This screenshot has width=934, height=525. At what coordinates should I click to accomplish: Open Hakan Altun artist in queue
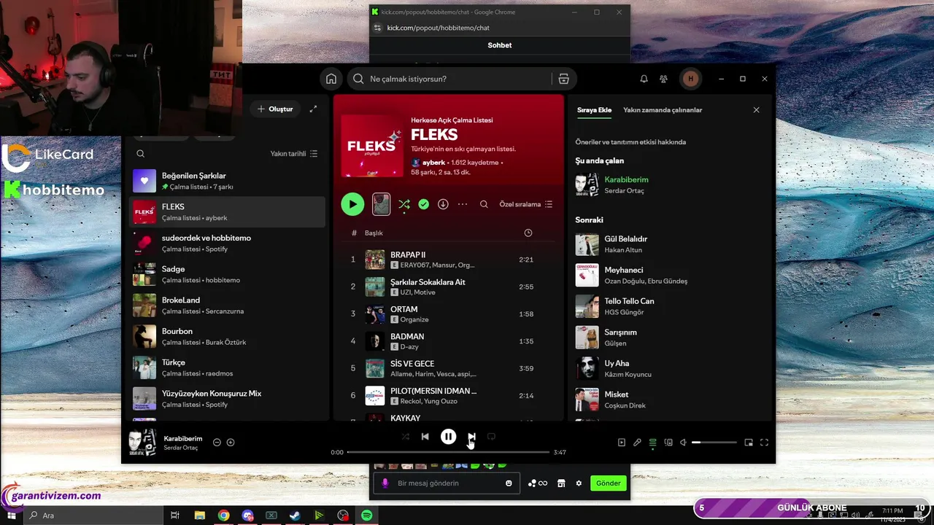623,250
